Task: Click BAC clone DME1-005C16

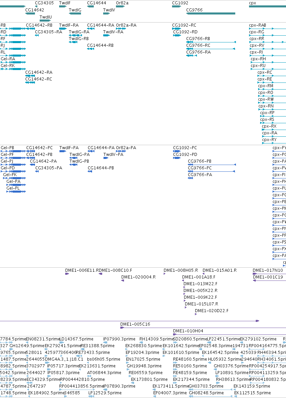Action: tap(135, 324)
